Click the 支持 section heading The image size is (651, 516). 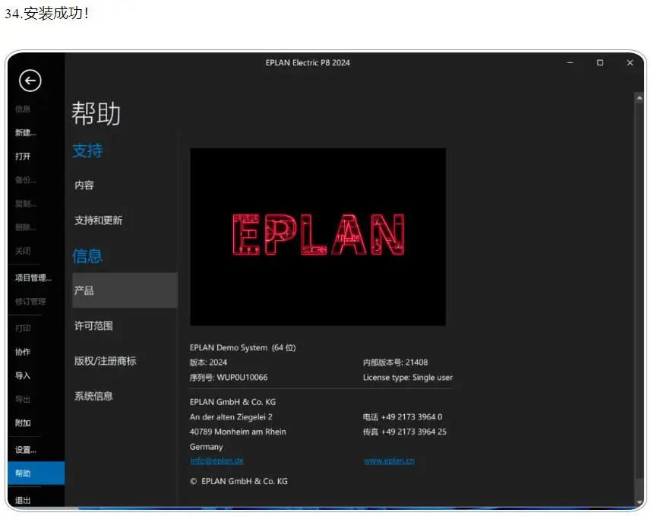tap(87, 150)
